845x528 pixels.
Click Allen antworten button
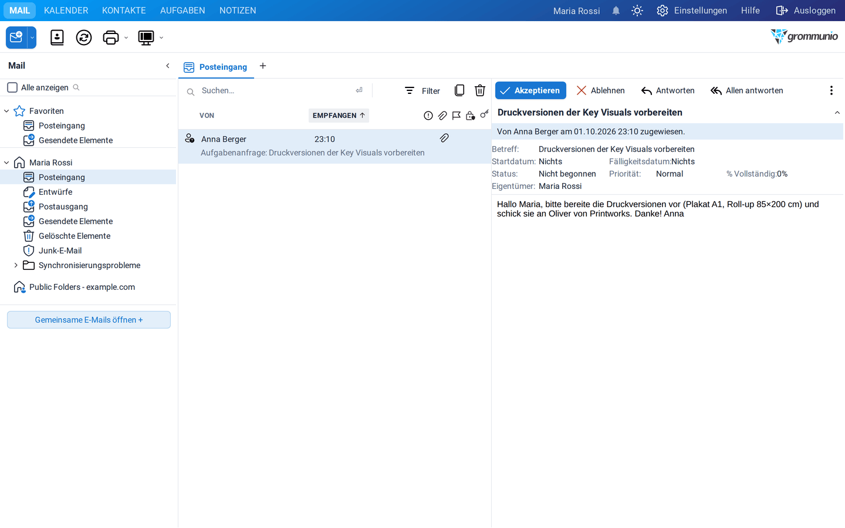pos(747,90)
